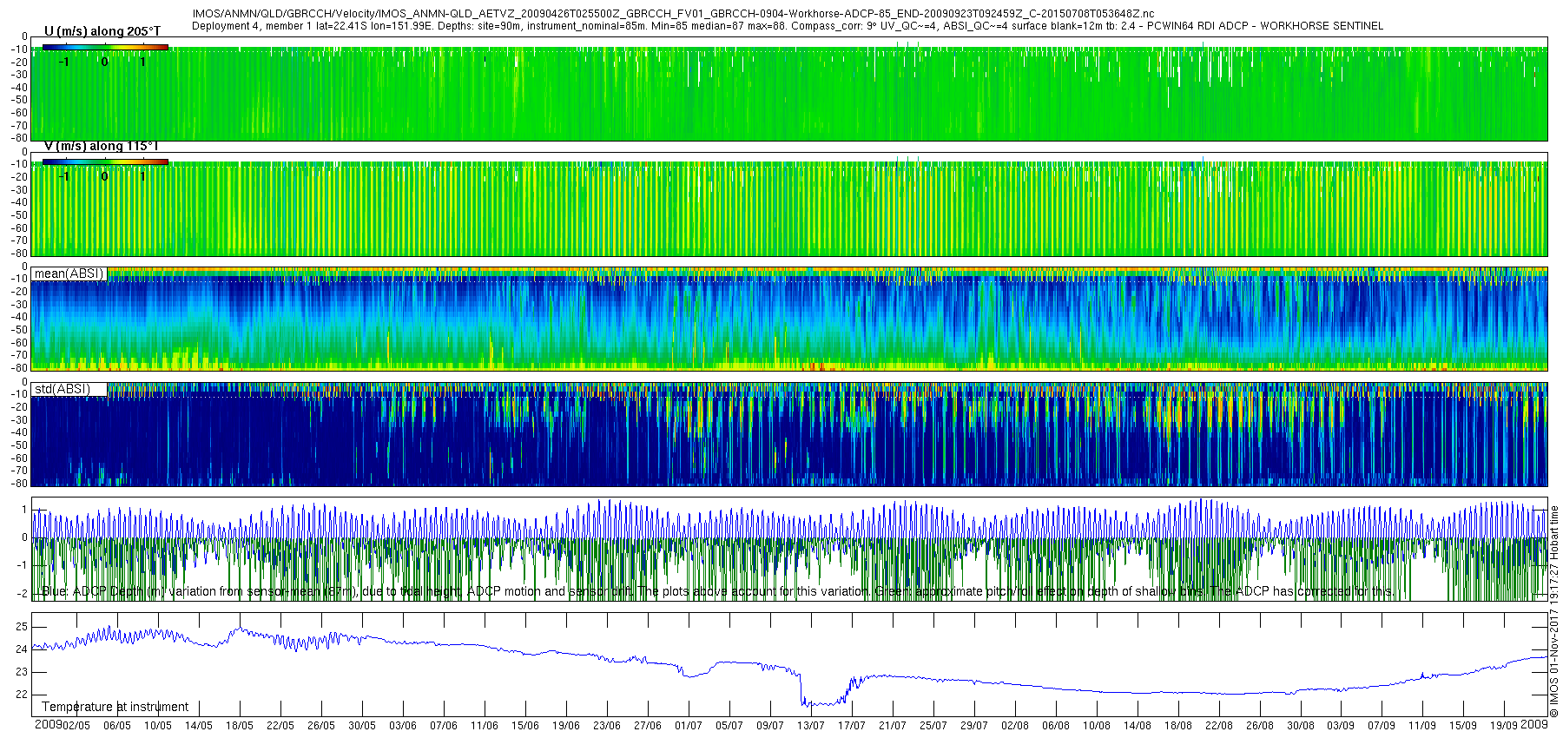Select the file path title line starting 'IMOS/ANMN/QLD'
Image resolution: width=1563 pixels, height=738 pixels.
click(674, 14)
